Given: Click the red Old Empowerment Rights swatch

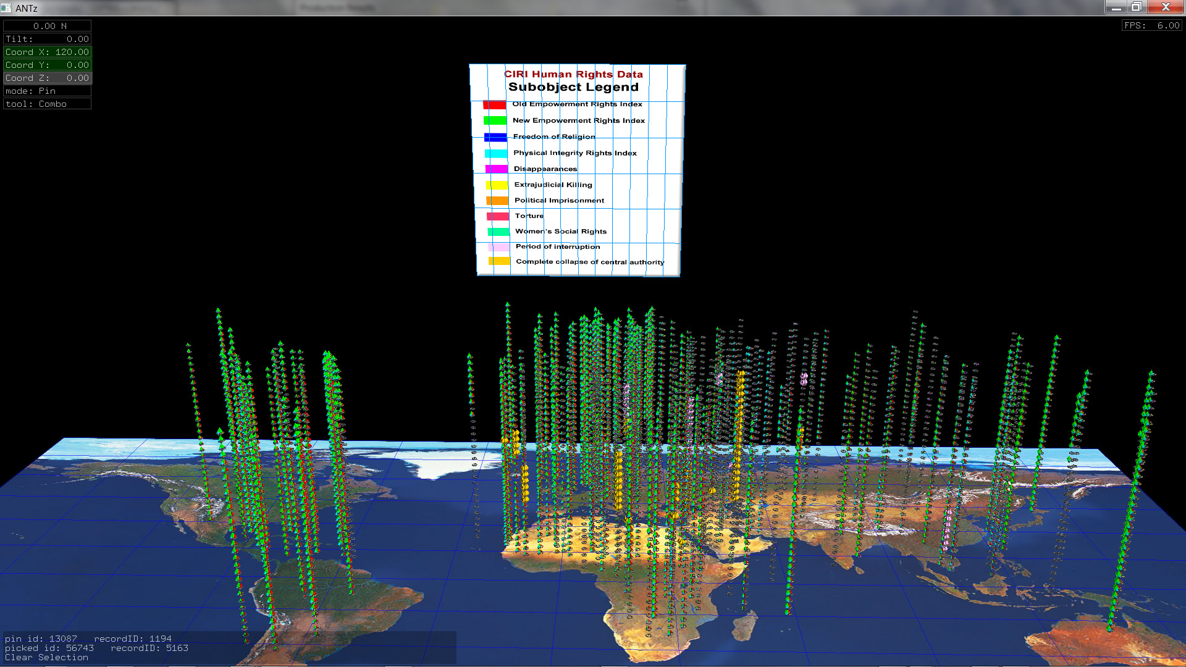Looking at the screenshot, I should (494, 105).
